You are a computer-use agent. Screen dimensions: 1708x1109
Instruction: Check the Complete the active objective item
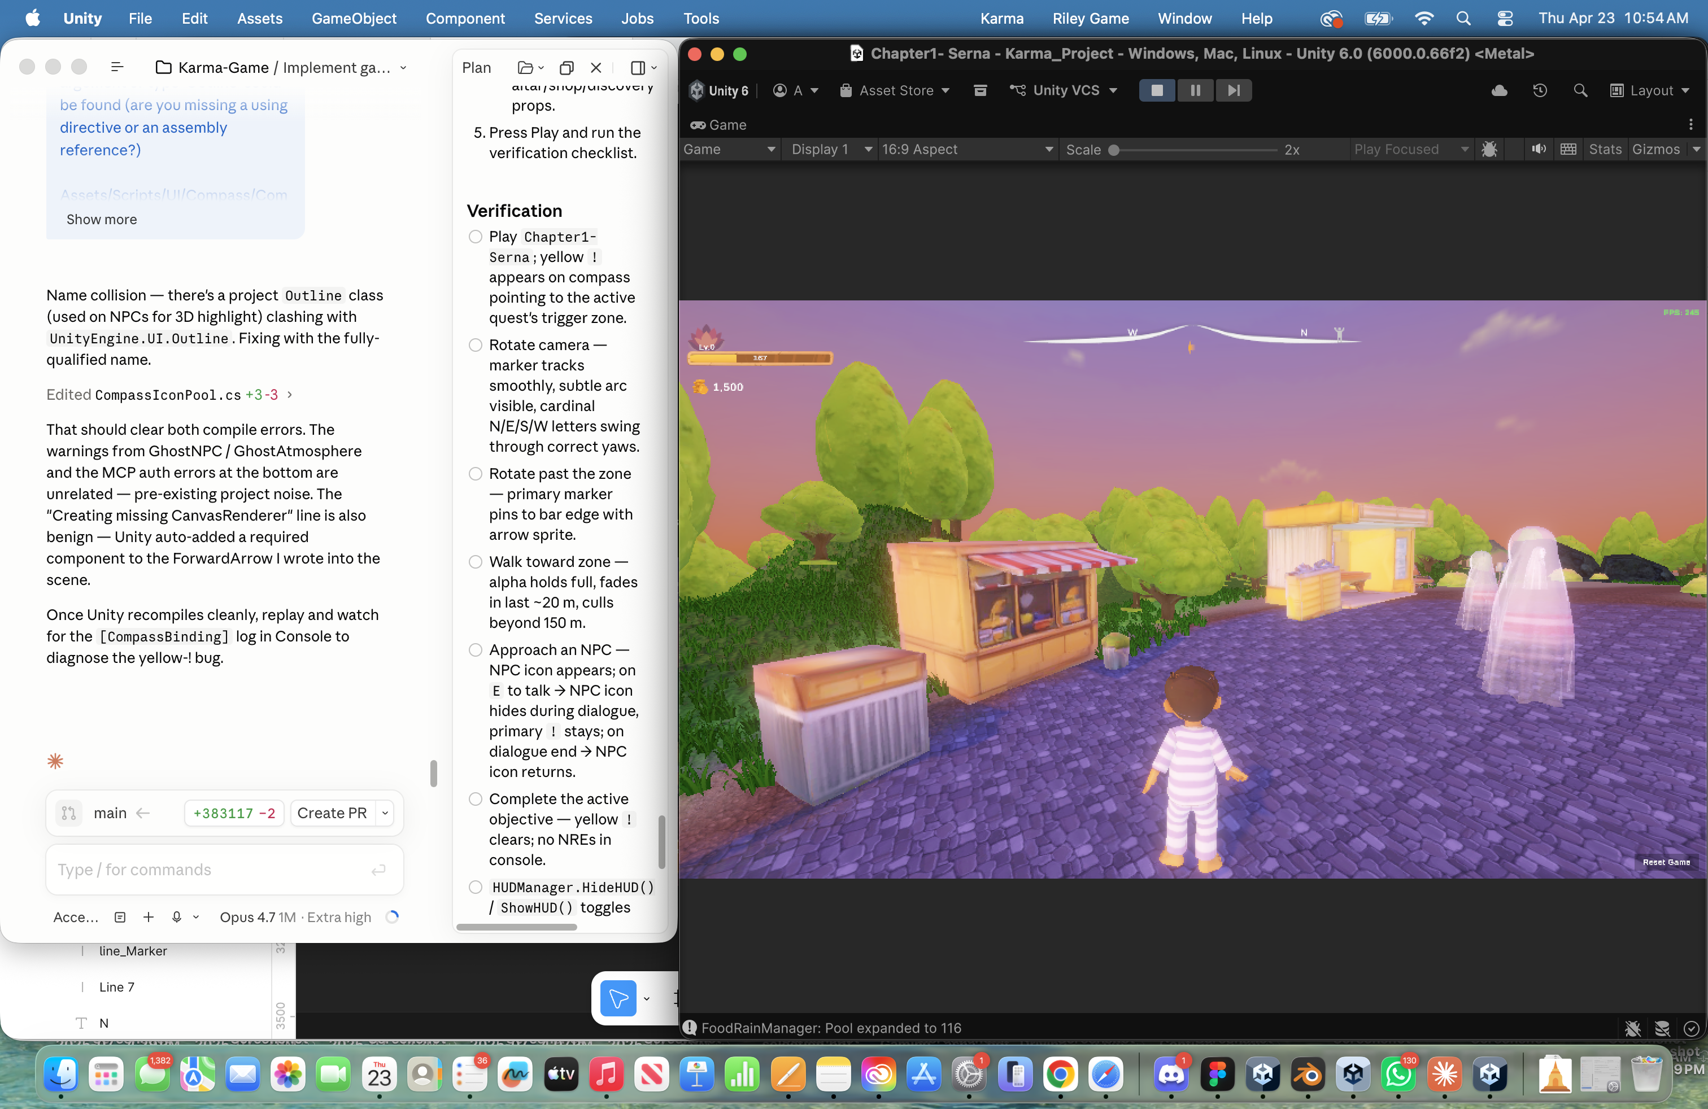pos(475,799)
